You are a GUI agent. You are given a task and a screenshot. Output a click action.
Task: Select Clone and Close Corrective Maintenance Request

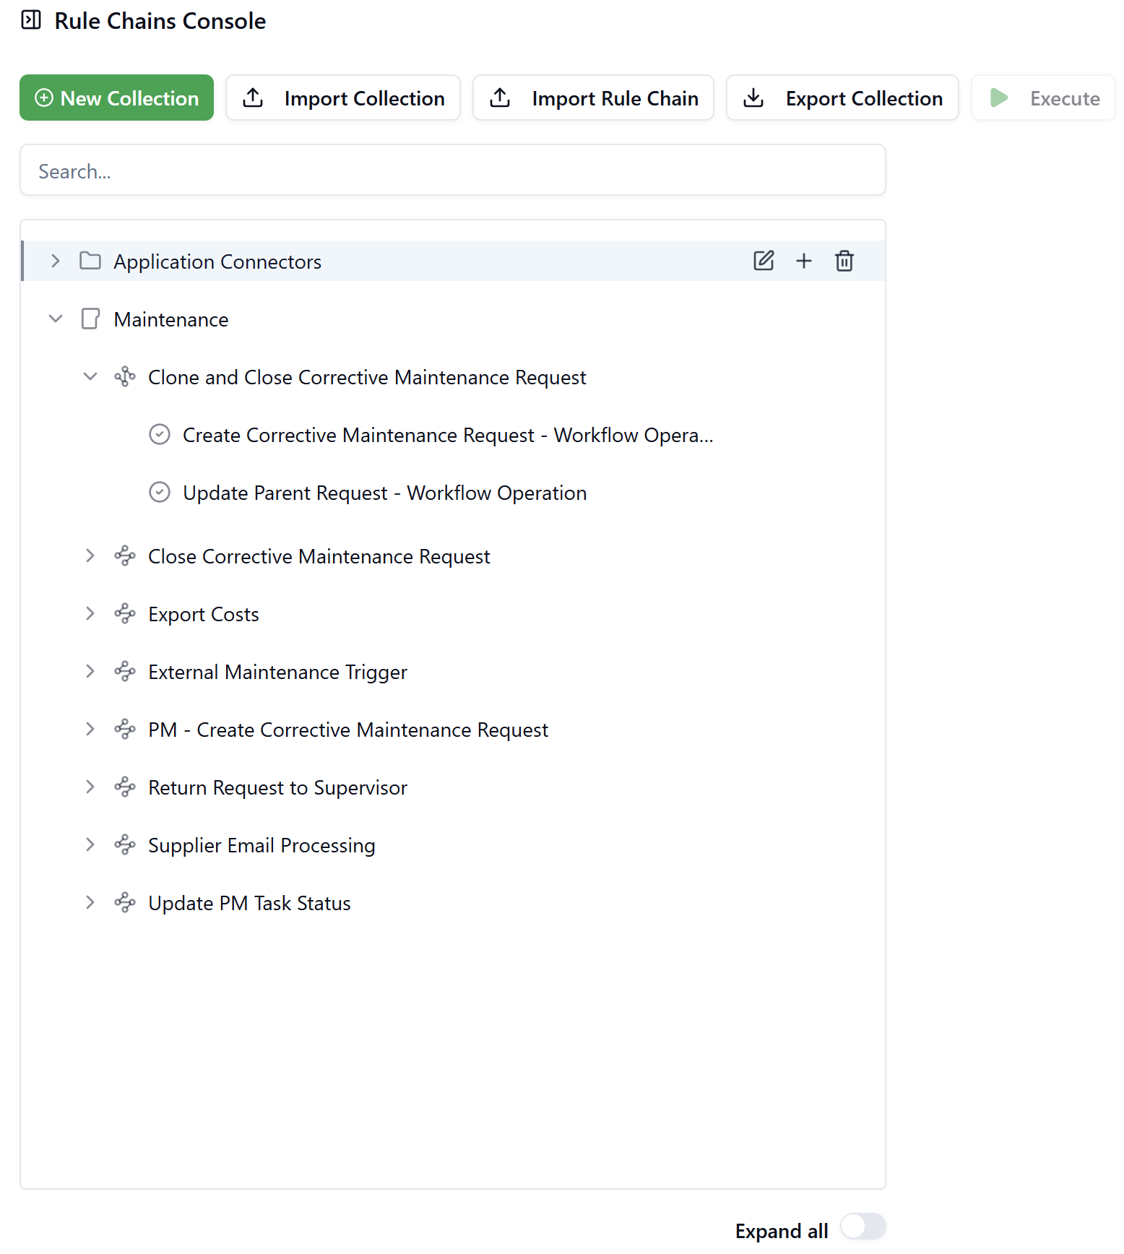(367, 377)
